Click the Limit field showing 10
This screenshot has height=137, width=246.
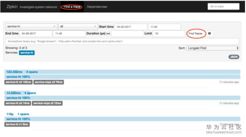point(169,33)
